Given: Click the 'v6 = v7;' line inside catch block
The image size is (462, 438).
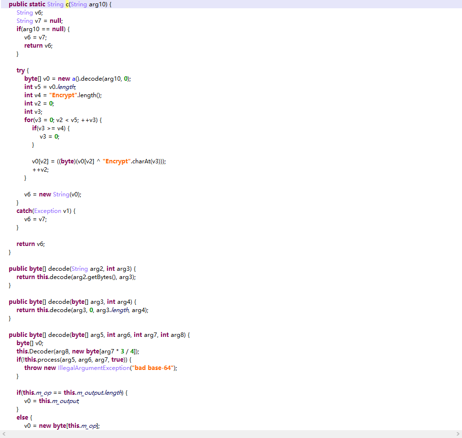Looking at the screenshot, I should point(36,219).
